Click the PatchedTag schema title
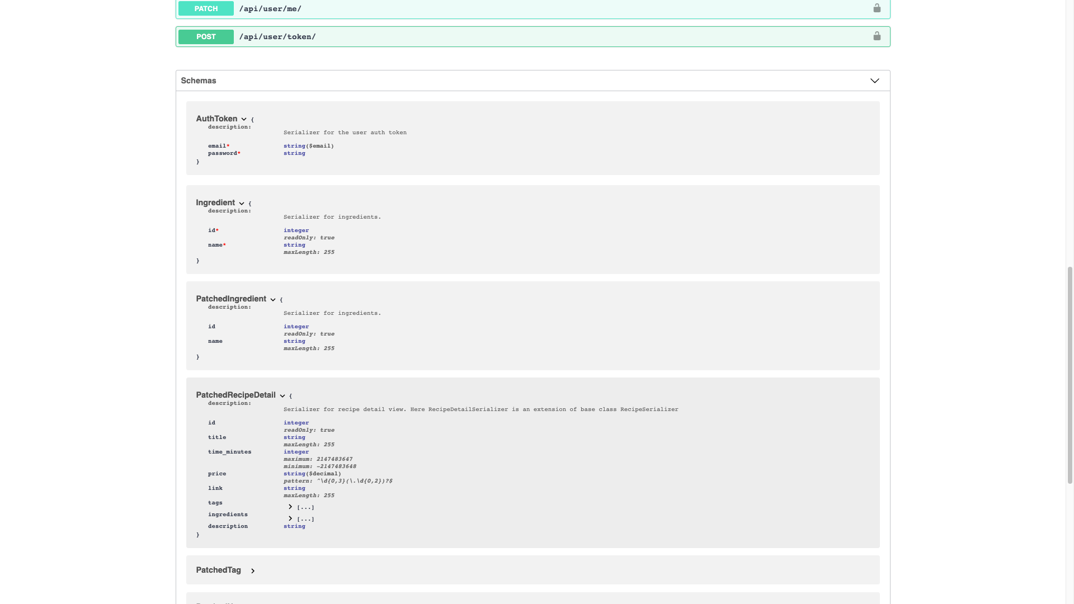Viewport: 1074px width, 604px height. pos(218,570)
